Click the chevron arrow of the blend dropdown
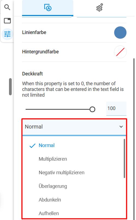 pos(121,127)
